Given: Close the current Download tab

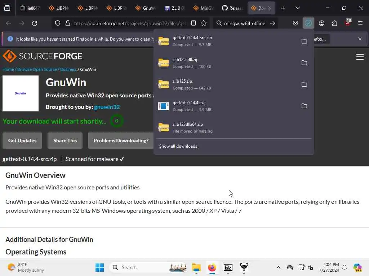Looking at the screenshot, I should (x=270, y=8).
